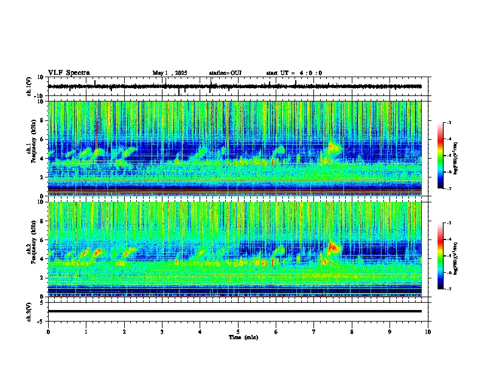Click the "ch.3(V)" axis label
This screenshot has width=482, height=372.
pyautogui.click(x=29, y=312)
